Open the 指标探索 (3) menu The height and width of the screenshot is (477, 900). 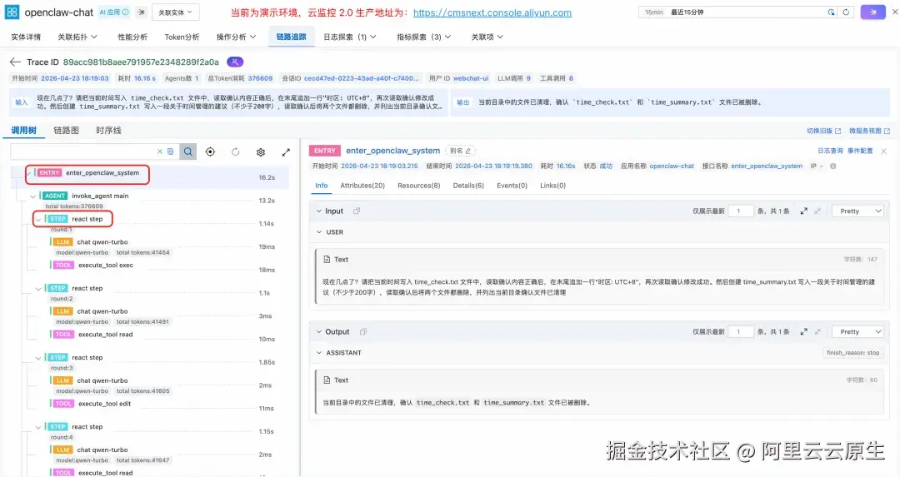(423, 37)
